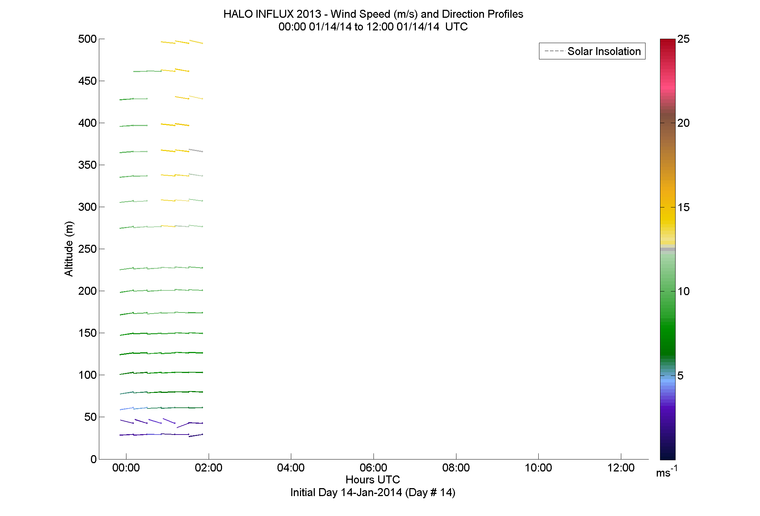Click the 350 altitude tick label
The image size is (760, 516).
pyautogui.click(x=87, y=165)
